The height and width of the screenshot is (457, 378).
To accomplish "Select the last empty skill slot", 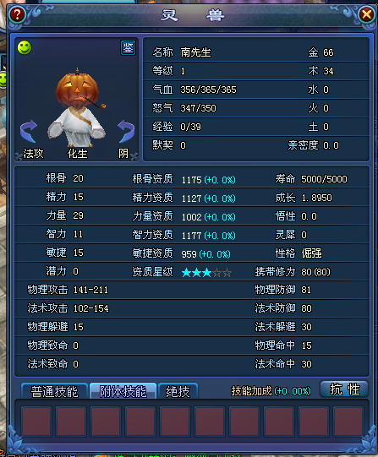I will click(348, 422).
